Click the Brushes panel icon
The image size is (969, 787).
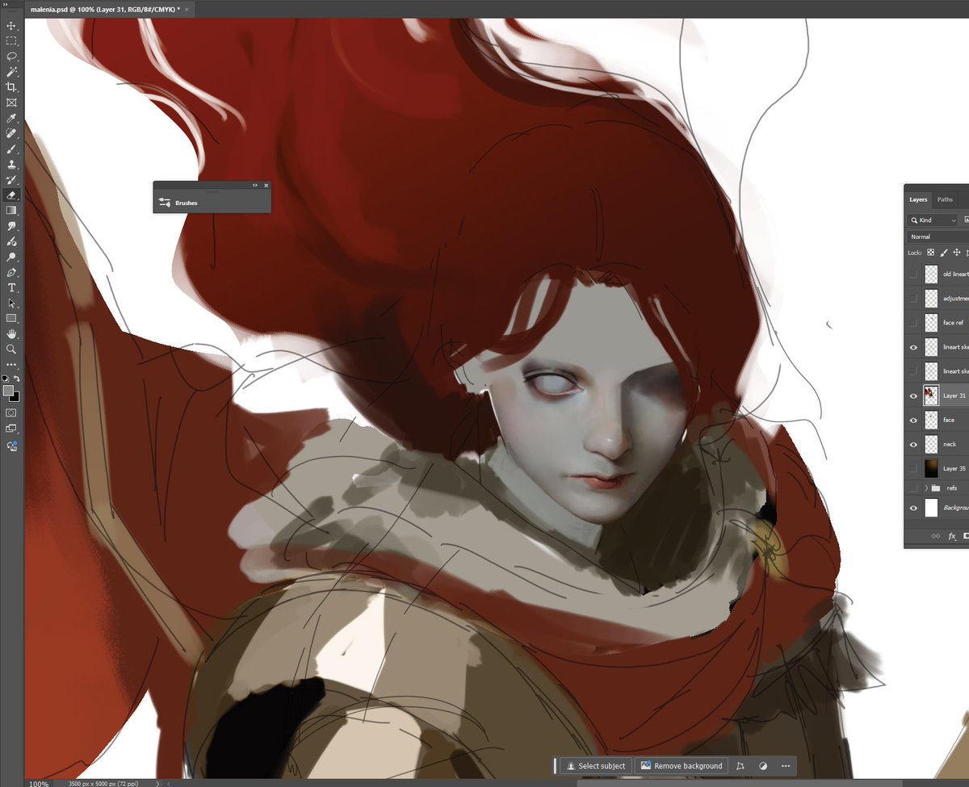pos(165,203)
